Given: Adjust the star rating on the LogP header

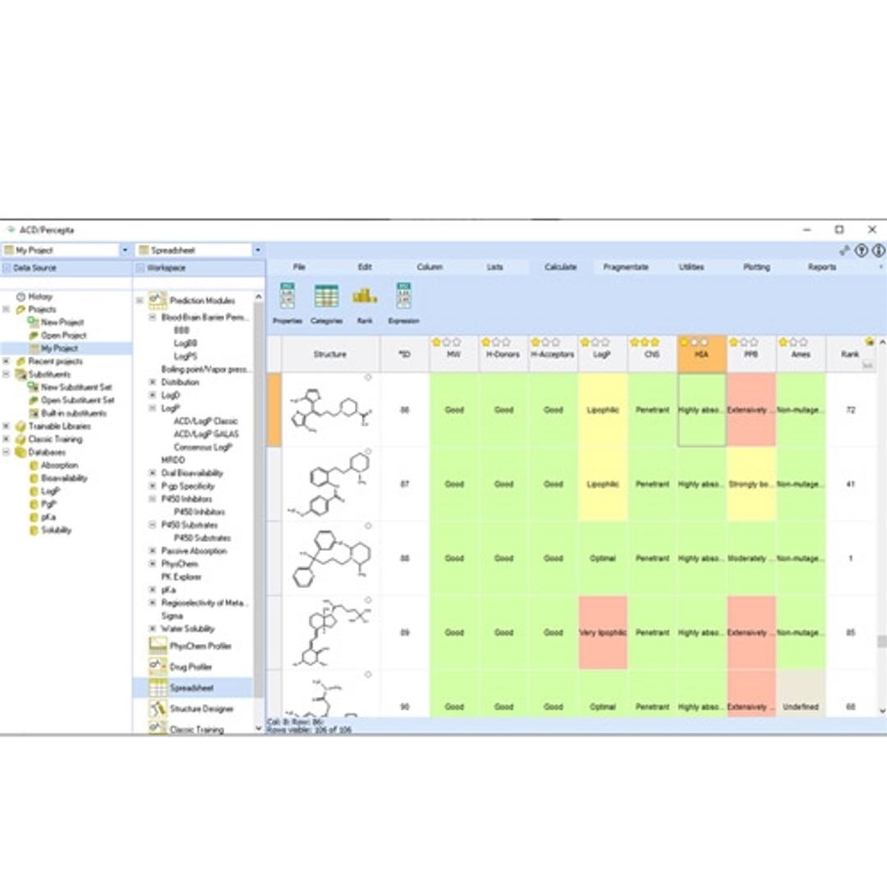Looking at the screenshot, I should pos(595,341).
